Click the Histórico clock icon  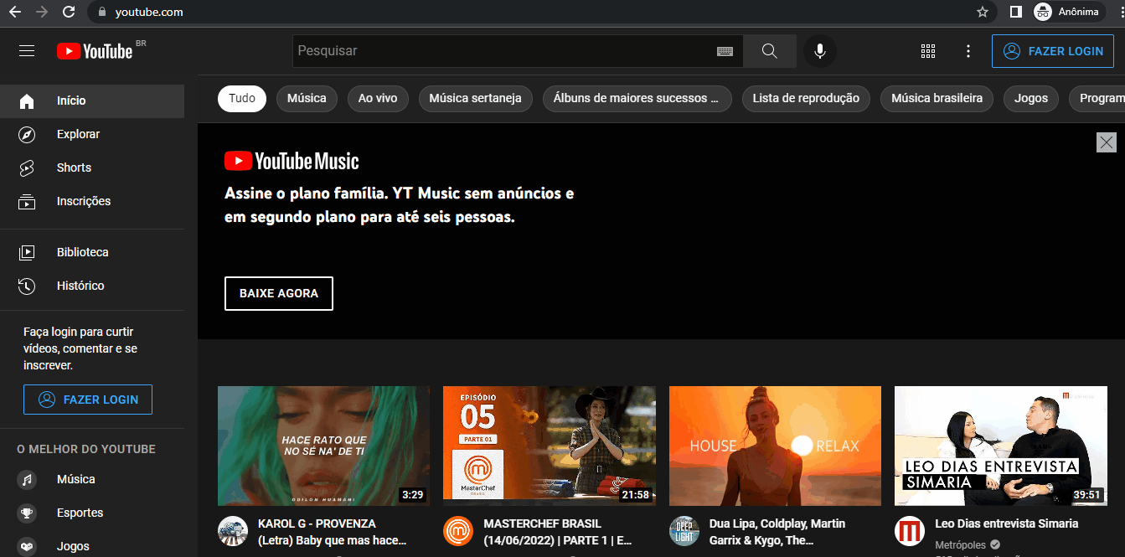(27, 286)
